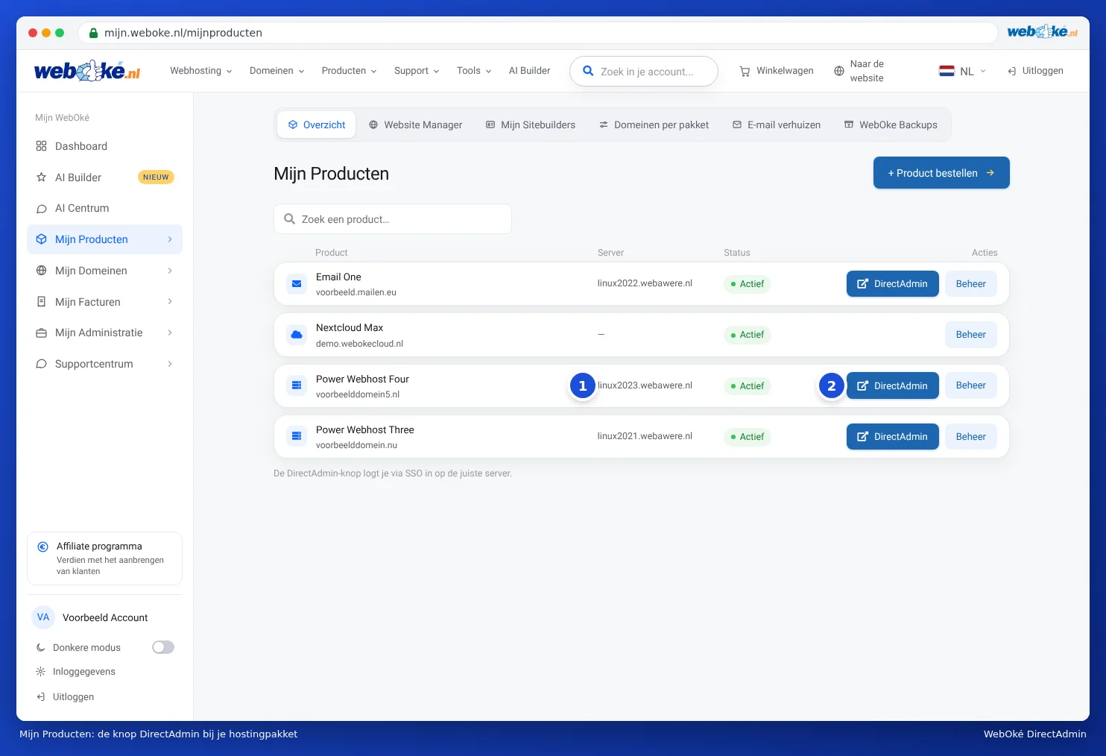Click the Power Webhost Four server icon
This screenshot has height=756, width=1106.
[297, 385]
